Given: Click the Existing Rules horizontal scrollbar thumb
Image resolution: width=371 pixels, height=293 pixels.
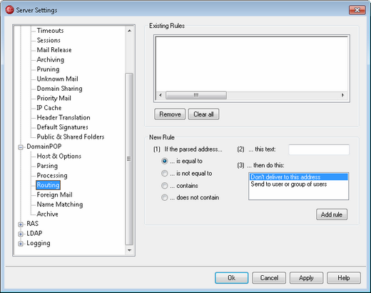Looking at the screenshot, I should (x=196, y=95).
